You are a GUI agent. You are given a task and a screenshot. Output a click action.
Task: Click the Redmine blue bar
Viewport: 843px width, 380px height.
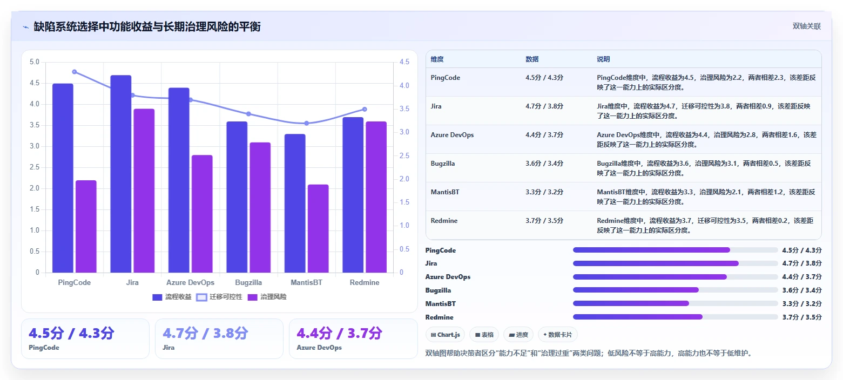click(353, 195)
